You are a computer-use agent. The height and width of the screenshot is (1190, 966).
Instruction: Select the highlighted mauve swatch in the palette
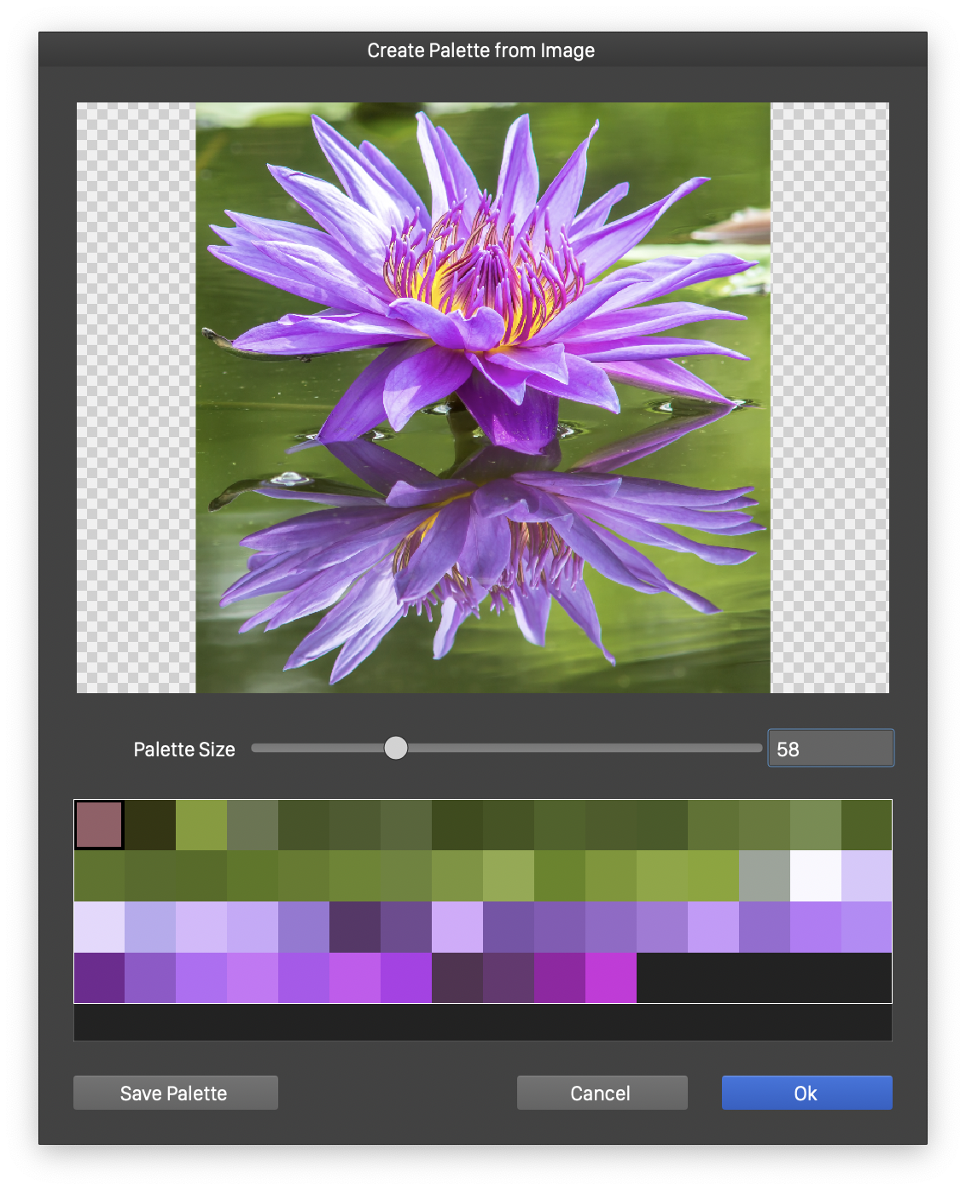99,825
